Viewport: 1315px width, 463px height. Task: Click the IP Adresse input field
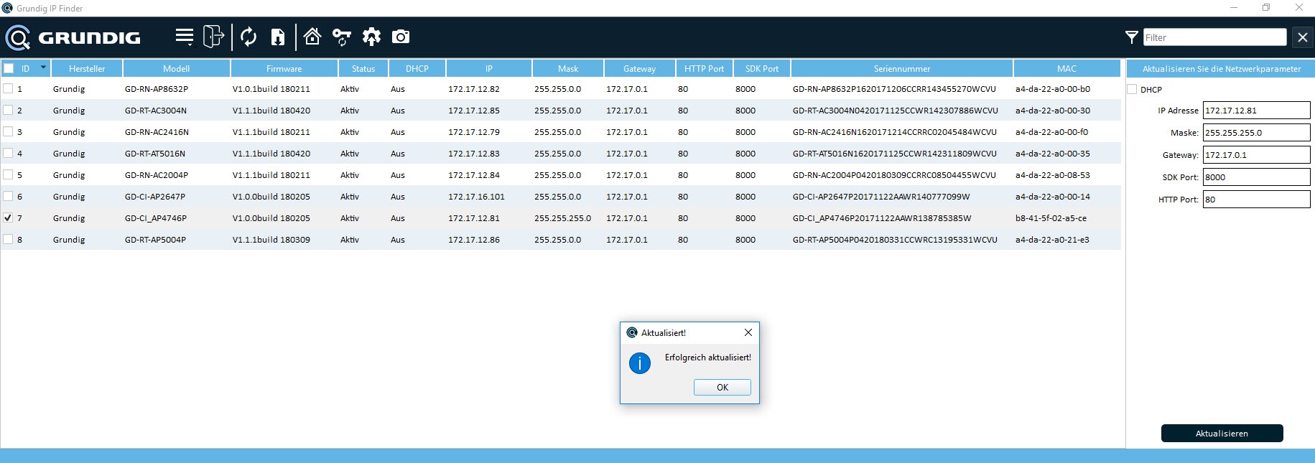tap(1256, 111)
